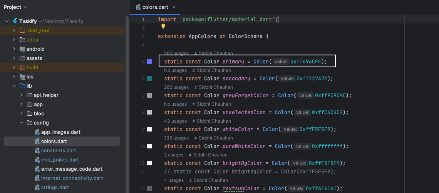Click the build folder icon
Viewport: 439px width, 193px height.
click(22, 67)
